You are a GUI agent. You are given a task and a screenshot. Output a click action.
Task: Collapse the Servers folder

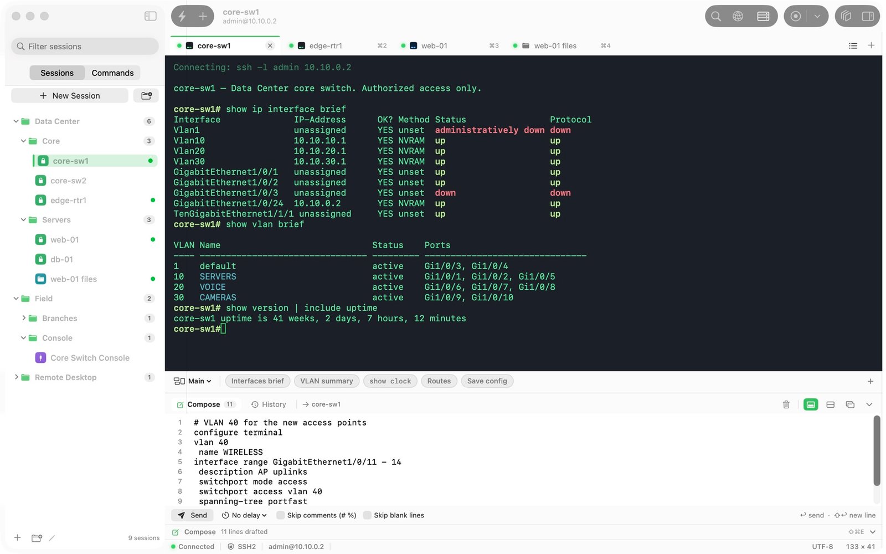point(24,220)
